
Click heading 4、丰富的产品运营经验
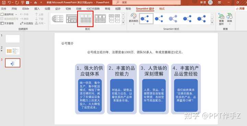tap(186, 71)
